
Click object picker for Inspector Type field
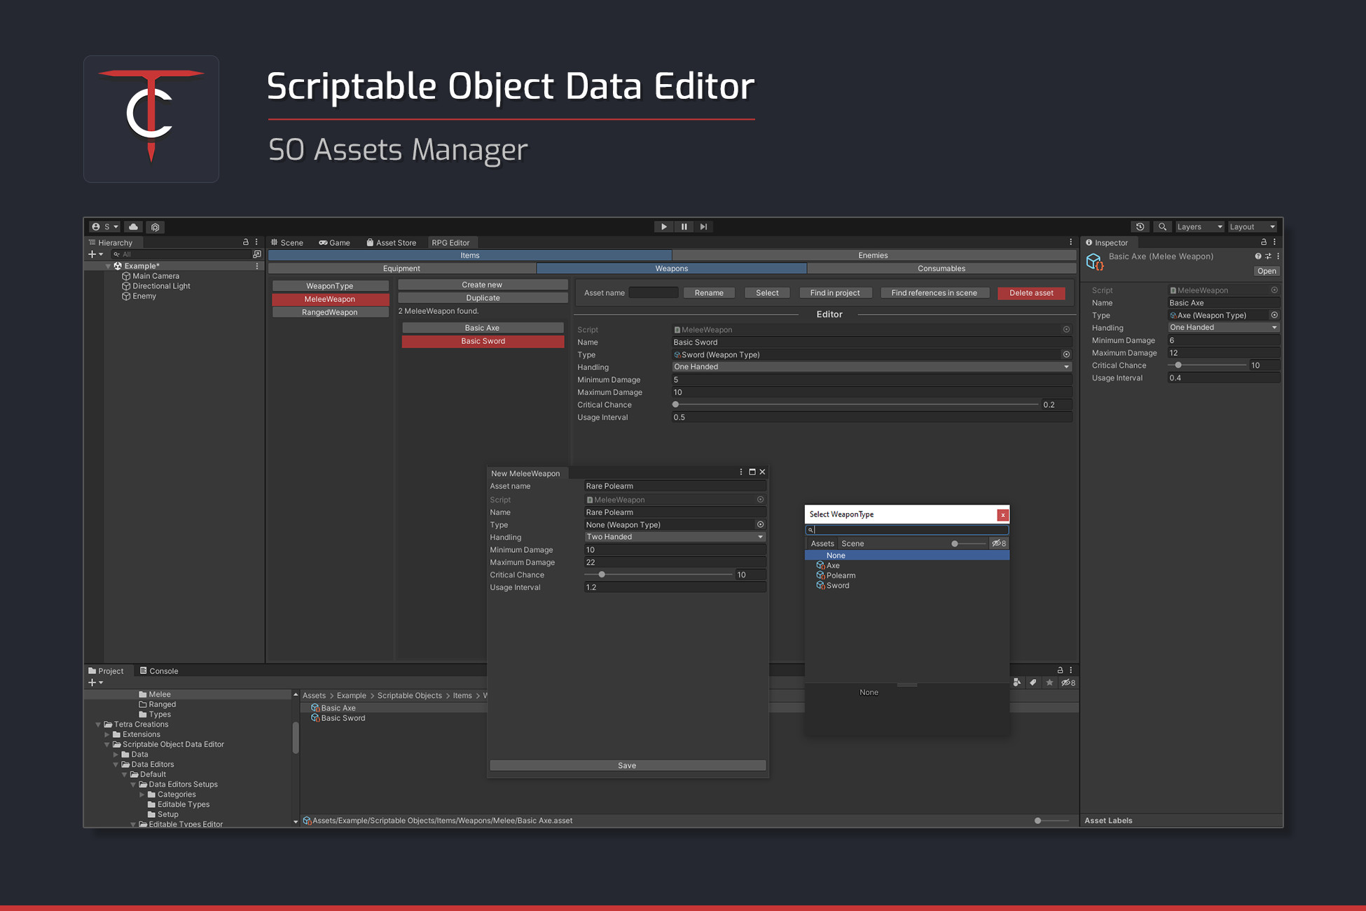1274,315
